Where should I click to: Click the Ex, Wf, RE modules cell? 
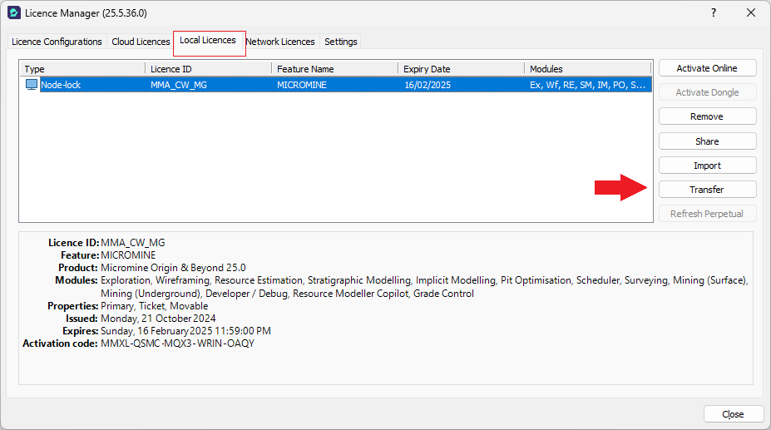point(587,85)
